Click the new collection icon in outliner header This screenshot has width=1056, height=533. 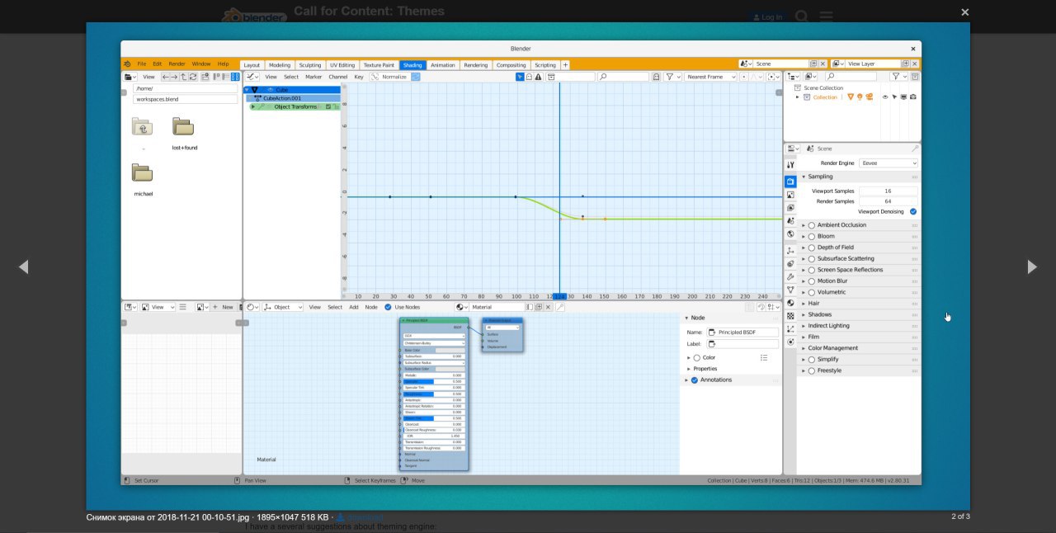(915, 77)
